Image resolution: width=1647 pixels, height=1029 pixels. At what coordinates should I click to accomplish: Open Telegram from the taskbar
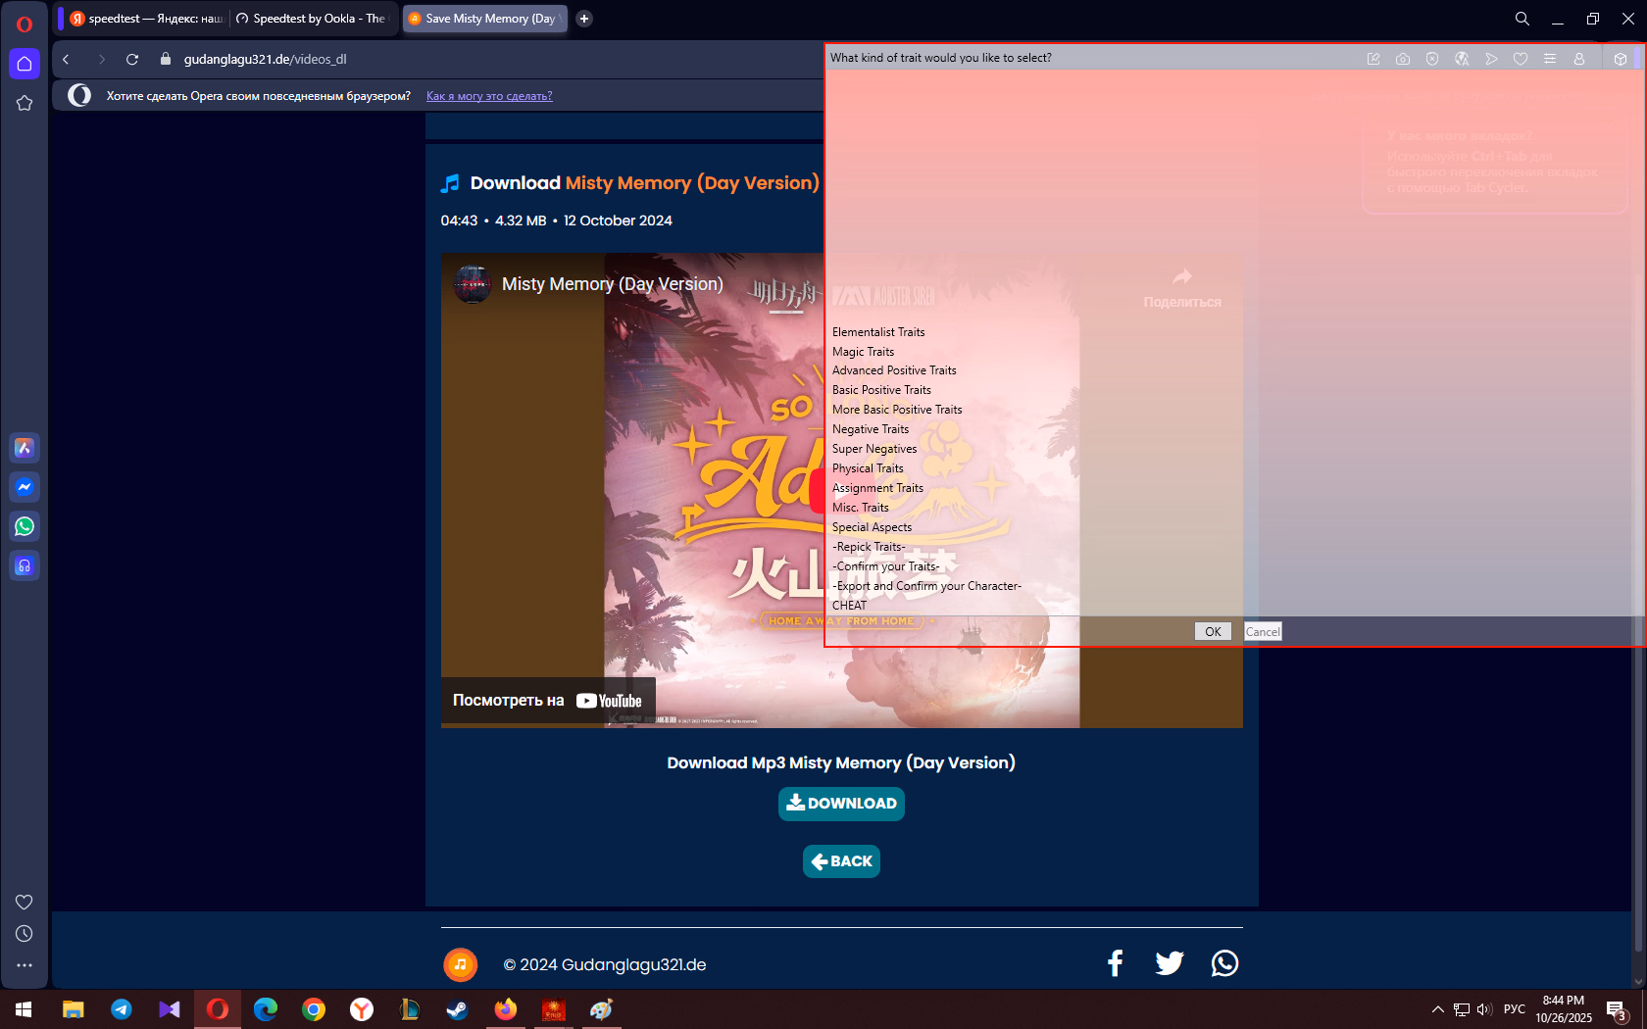(122, 1009)
